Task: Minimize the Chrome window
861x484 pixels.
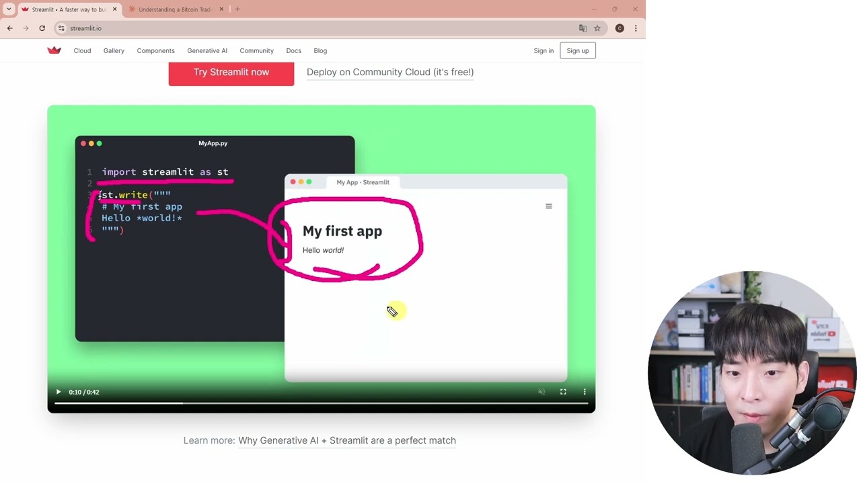Action: pos(594,9)
